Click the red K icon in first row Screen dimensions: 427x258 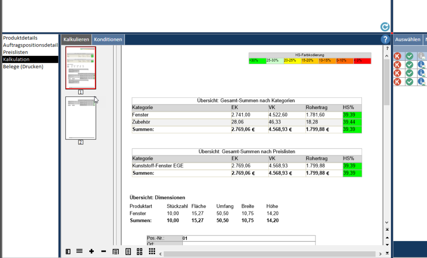pos(398,56)
